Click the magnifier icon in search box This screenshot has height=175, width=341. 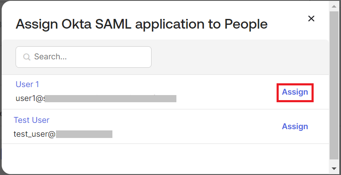point(27,57)
